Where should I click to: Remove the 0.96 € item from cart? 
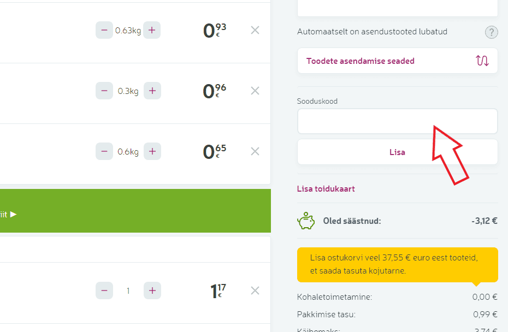tap(255, 91)
